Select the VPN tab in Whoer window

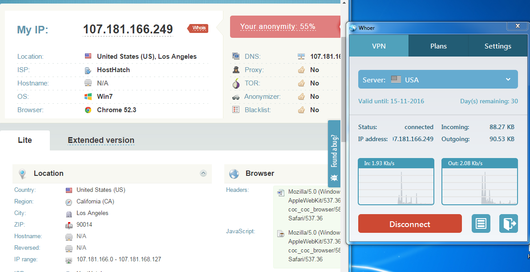coord(379,46)
